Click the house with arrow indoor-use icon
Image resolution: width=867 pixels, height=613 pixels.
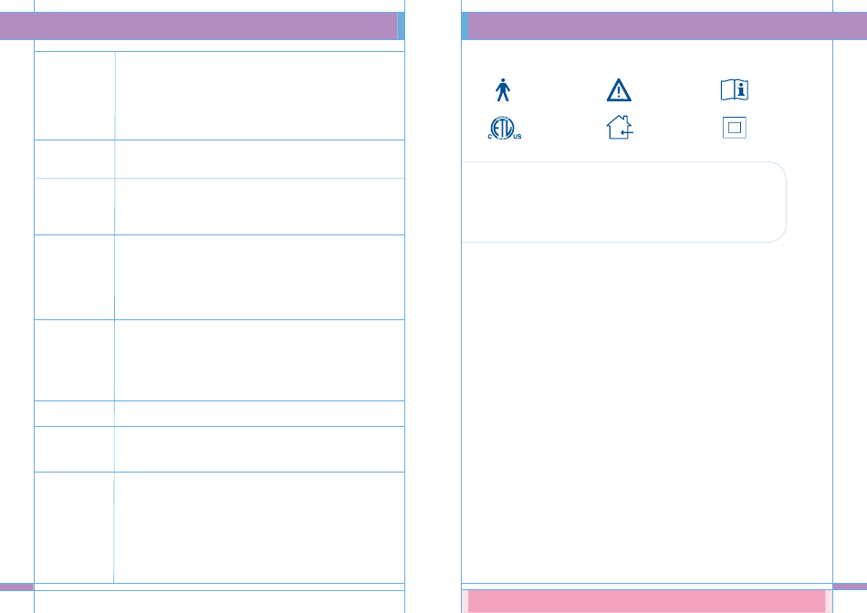(x=620, y=127)
